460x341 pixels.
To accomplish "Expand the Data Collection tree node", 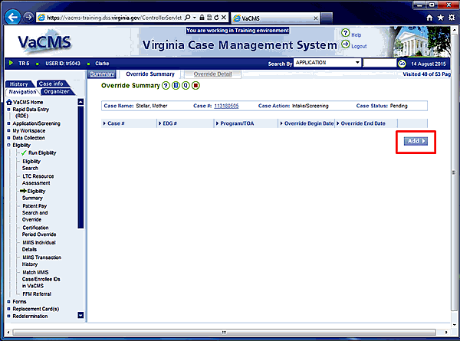I will coord(9,138).
